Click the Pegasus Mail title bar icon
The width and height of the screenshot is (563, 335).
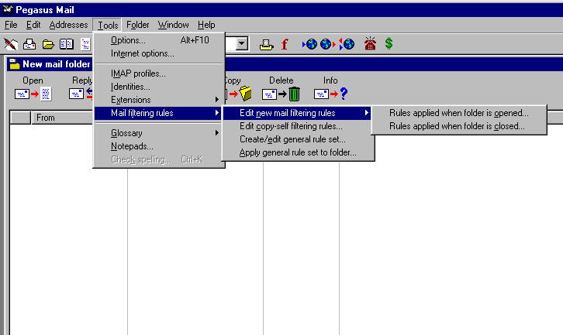click(x=7, y=10)
